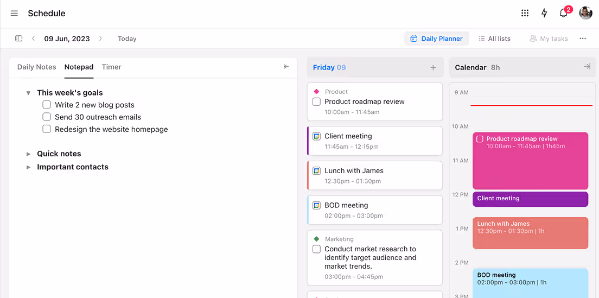Collapse the notepad panel arrow icon

[286, 67]
